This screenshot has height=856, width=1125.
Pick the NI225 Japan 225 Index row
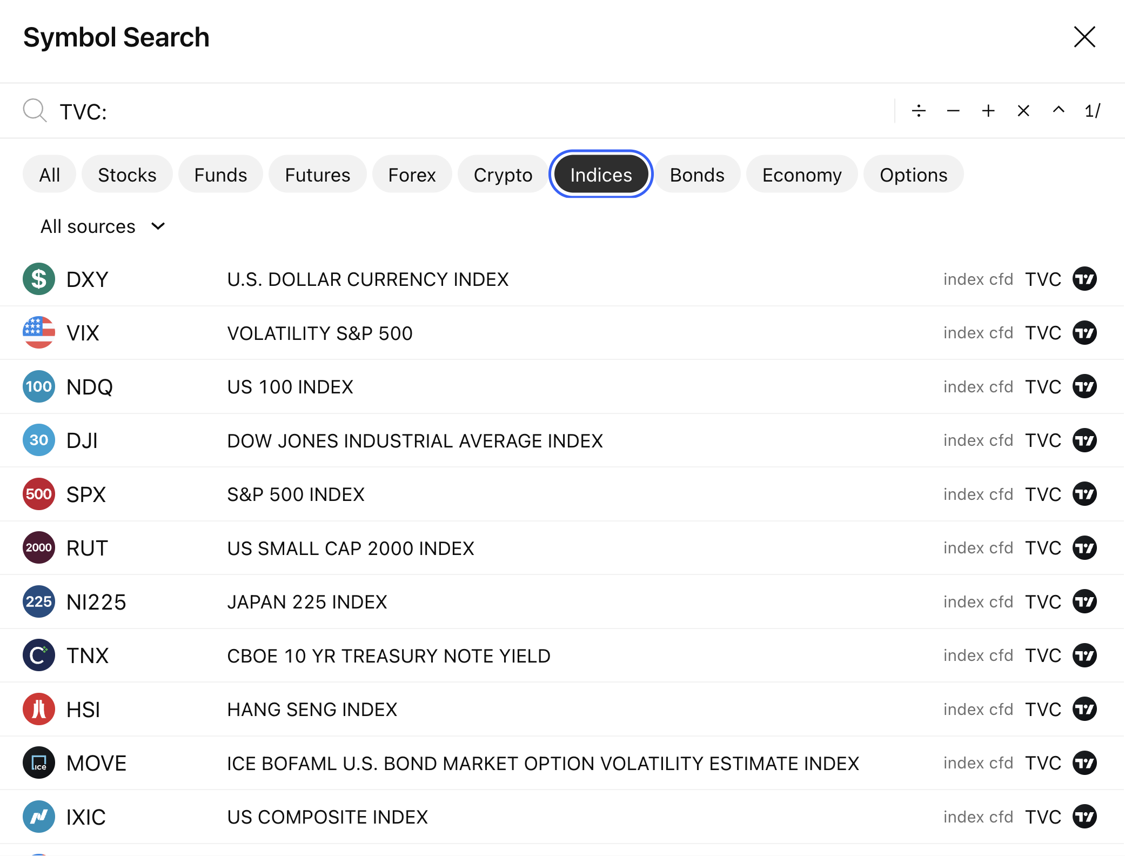[x=307, y=602]
